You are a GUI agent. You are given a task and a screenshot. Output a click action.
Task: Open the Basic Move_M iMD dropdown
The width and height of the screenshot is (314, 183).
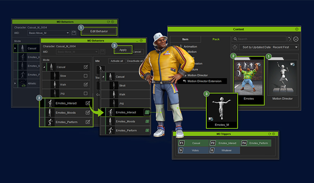[48, 33]
